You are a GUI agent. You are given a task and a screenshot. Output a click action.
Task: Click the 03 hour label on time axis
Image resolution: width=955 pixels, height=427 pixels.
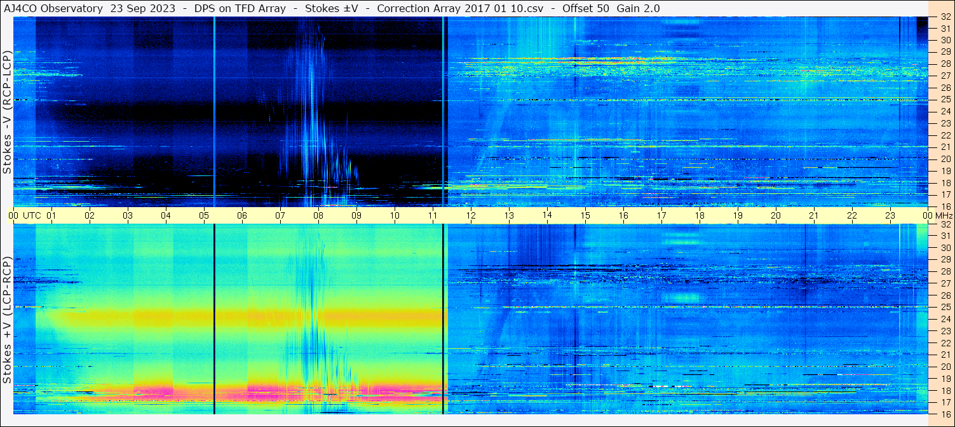tap(128, 215)
